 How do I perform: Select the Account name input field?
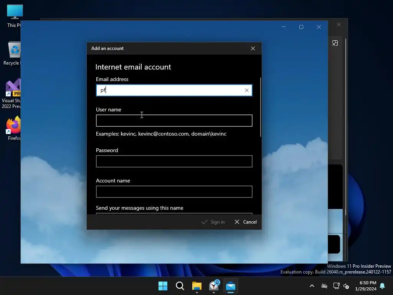[x=174, y=192]
